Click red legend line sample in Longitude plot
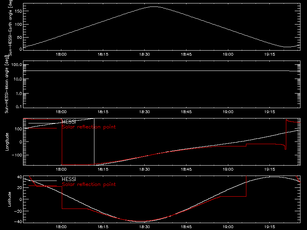 click(x=43, y=128)
